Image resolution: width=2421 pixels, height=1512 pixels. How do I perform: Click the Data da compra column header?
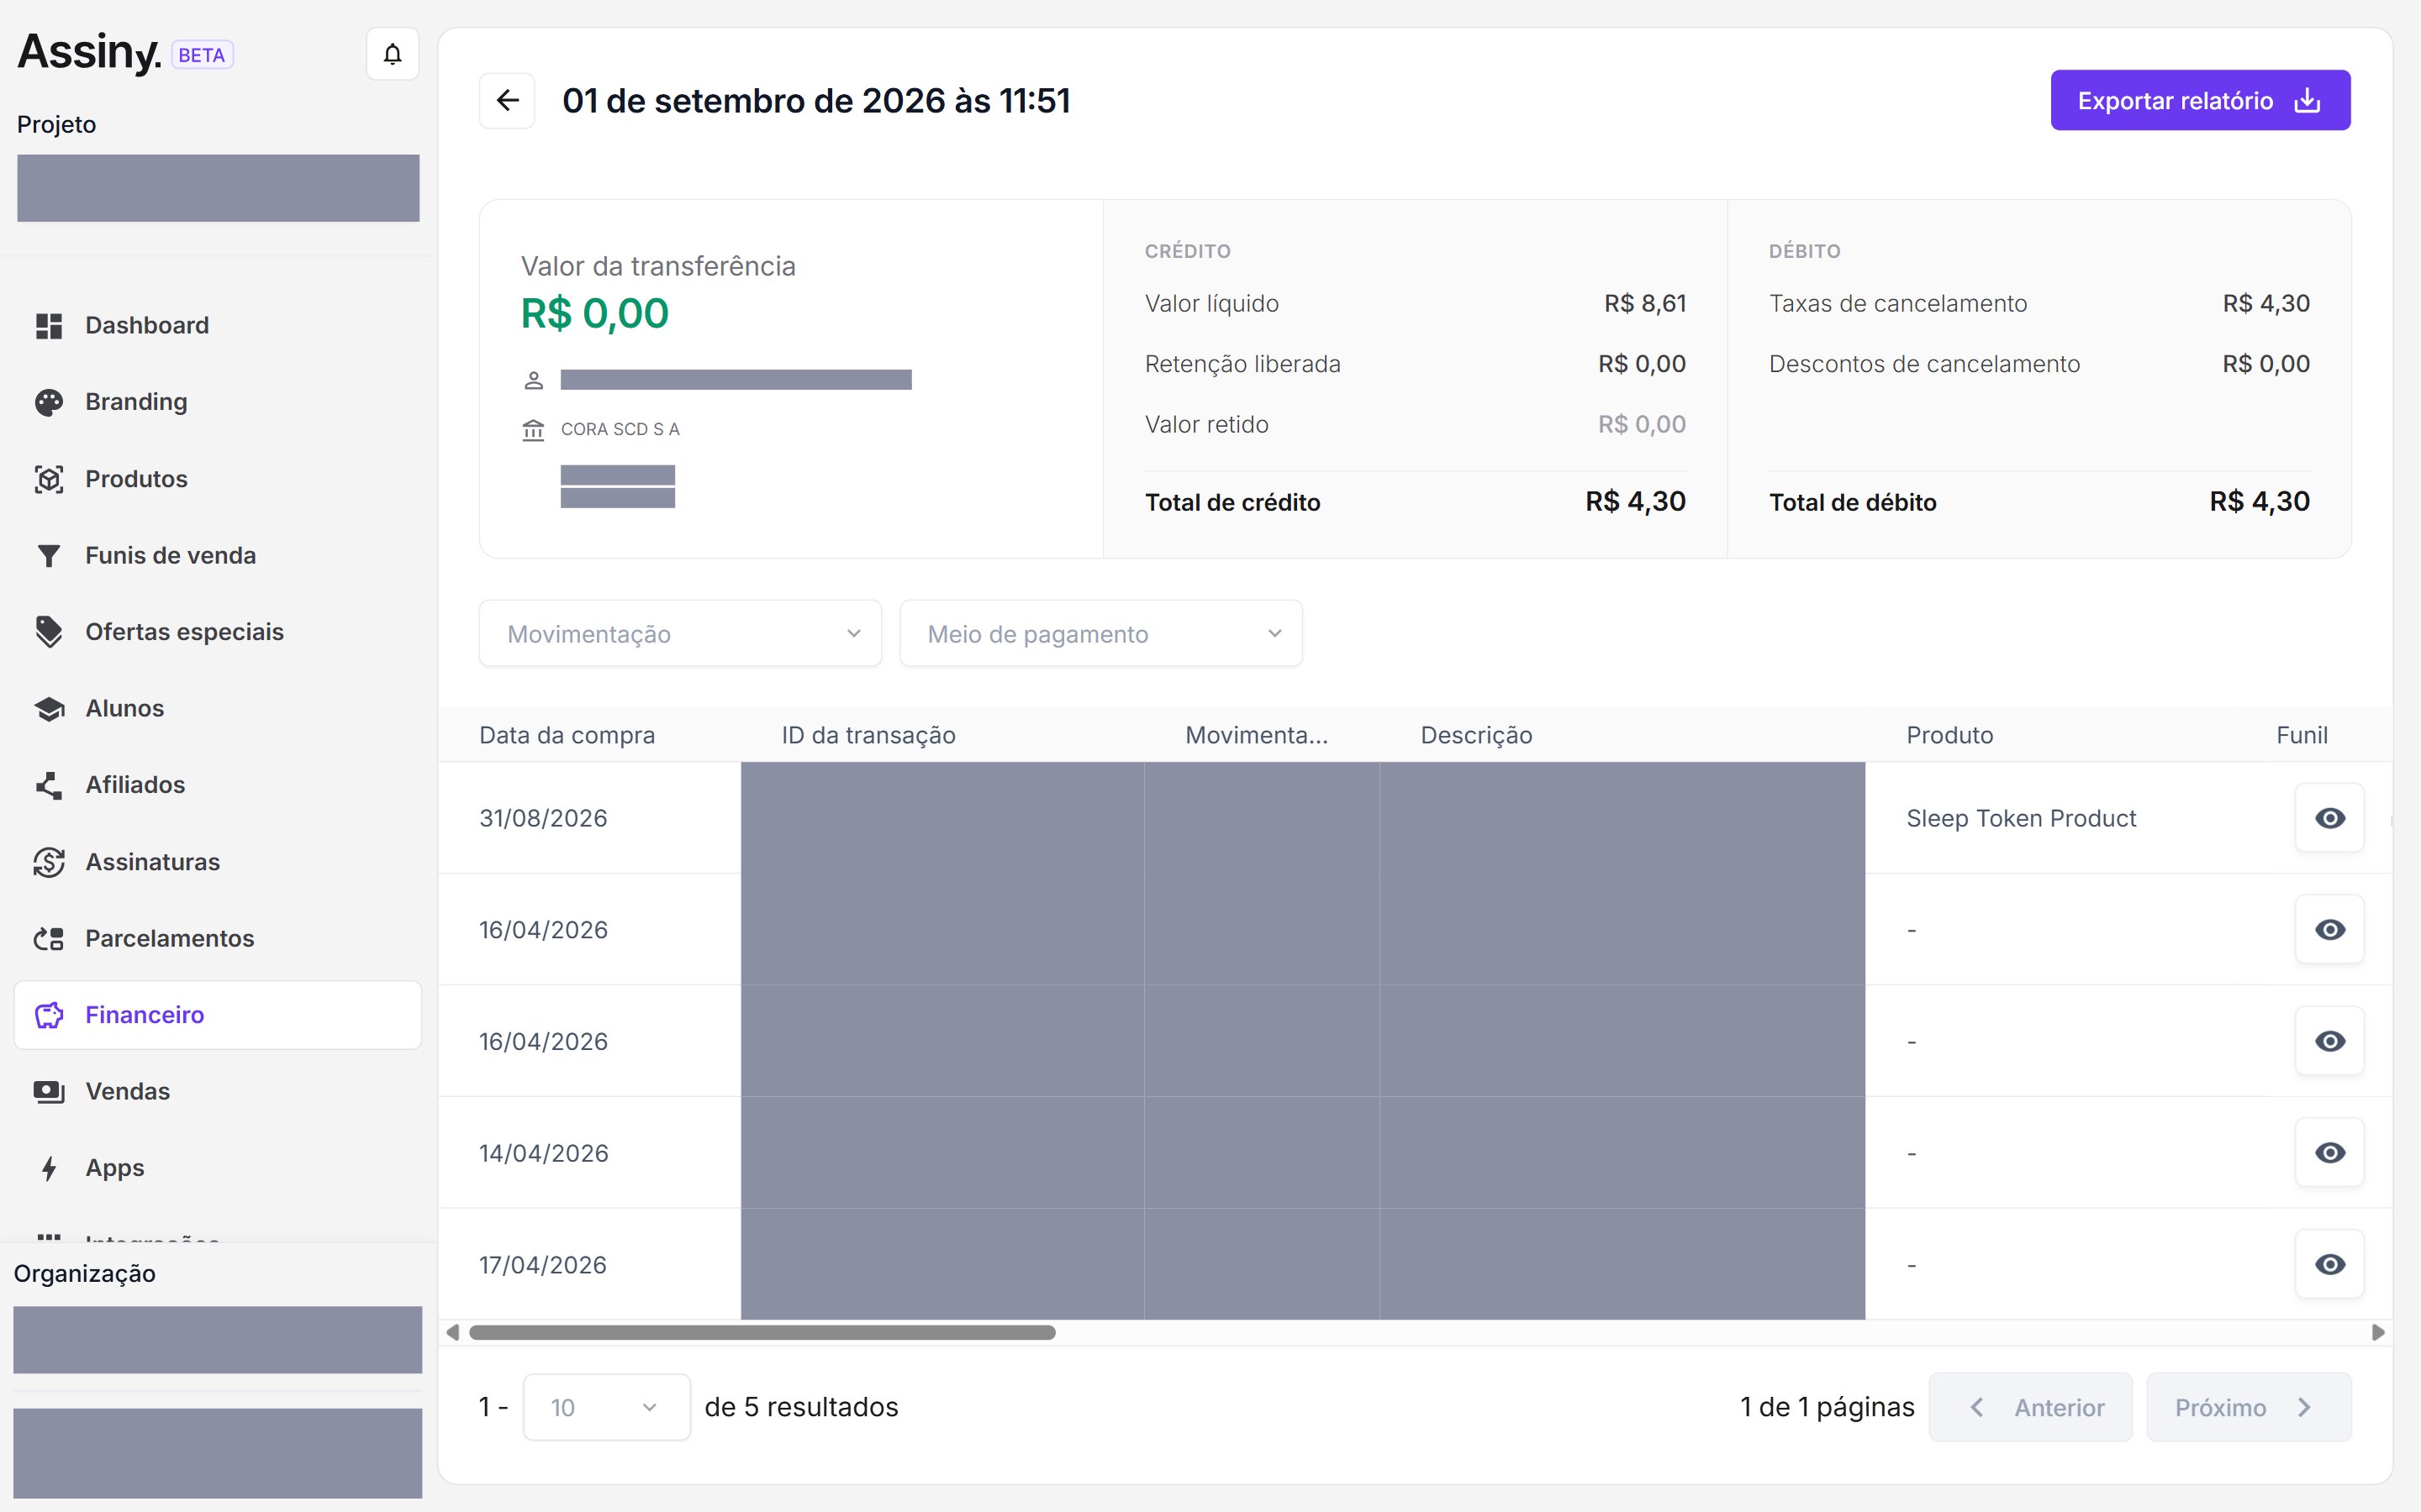(567, 735)
